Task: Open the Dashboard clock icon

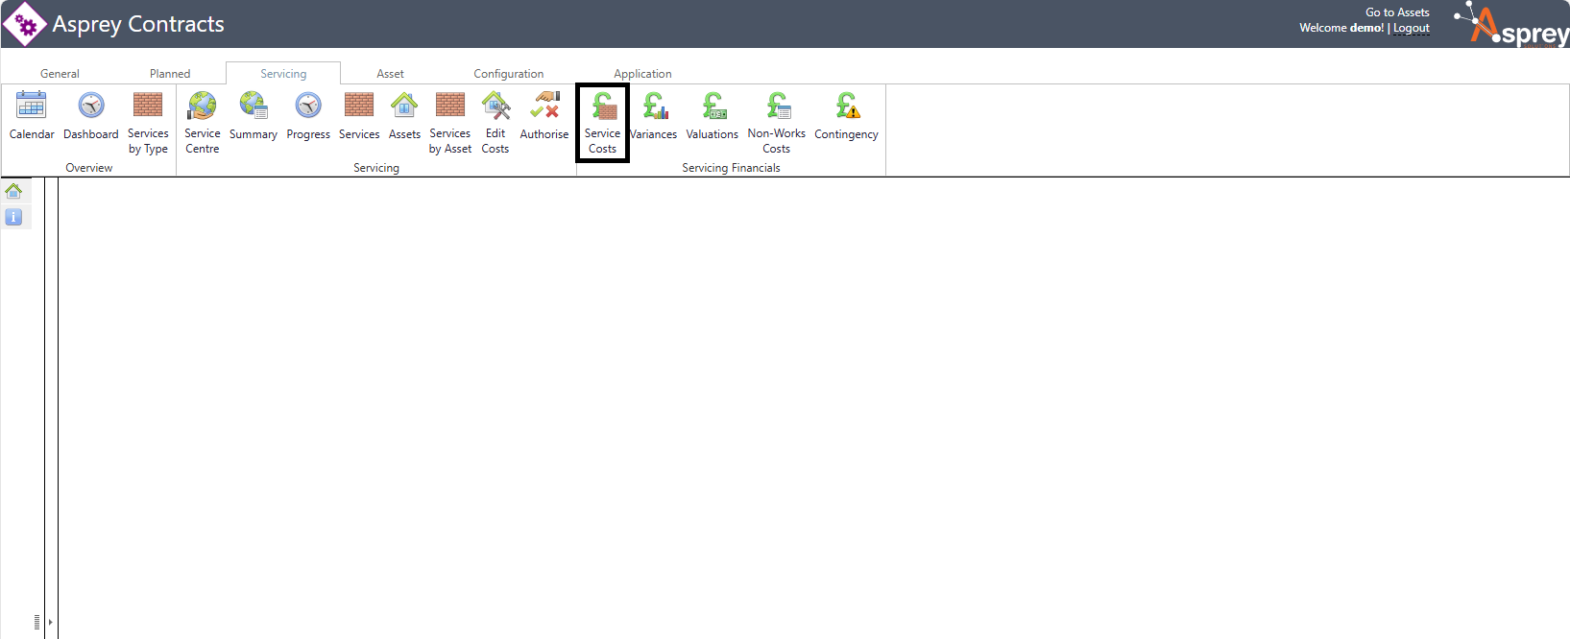Action: click(x=91, y=106)
